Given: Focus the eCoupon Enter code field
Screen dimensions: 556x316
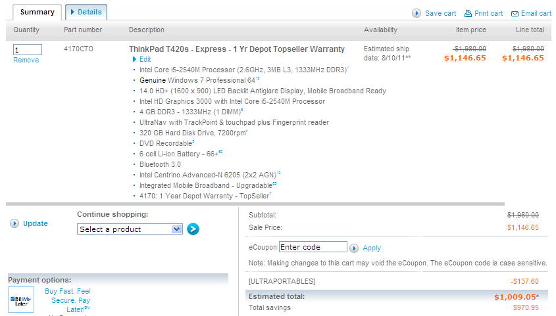Looking at the screenshot, I should [313, 247].
